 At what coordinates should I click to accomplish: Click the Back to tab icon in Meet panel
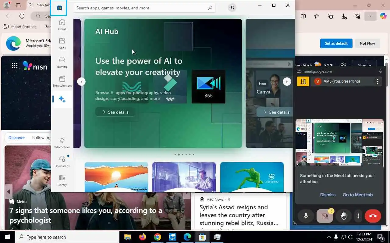coord(303,81)
